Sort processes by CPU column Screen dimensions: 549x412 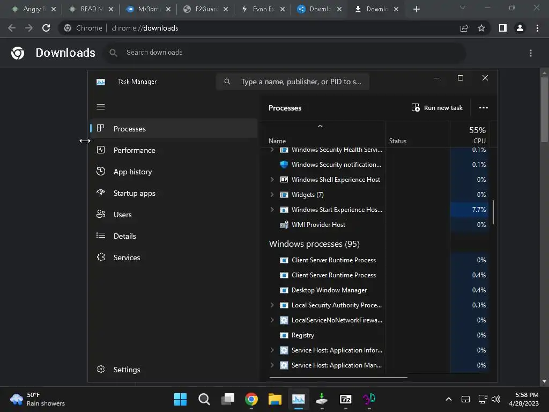pos(469,135)
